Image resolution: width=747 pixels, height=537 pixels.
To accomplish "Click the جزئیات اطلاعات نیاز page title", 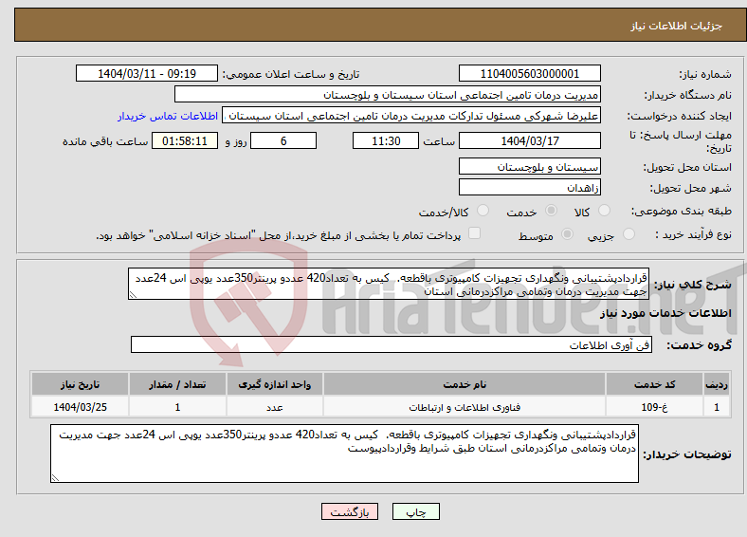I will click(x=676, y=26).
